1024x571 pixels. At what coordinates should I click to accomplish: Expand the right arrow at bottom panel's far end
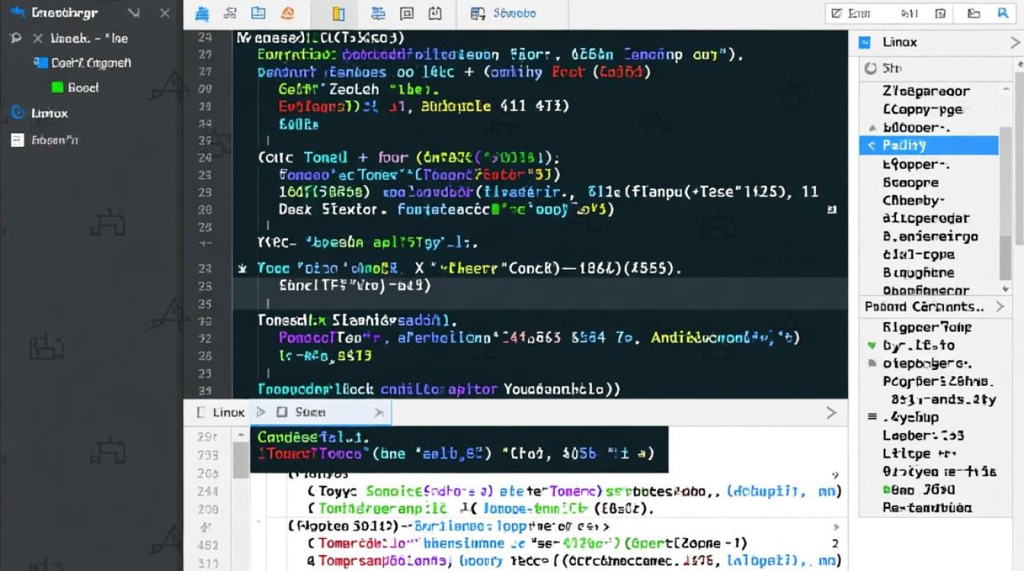(831, 413)
